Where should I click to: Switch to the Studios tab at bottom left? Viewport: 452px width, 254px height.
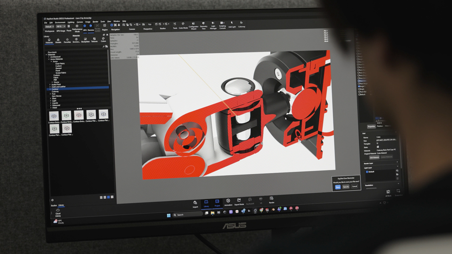point(54,205)
